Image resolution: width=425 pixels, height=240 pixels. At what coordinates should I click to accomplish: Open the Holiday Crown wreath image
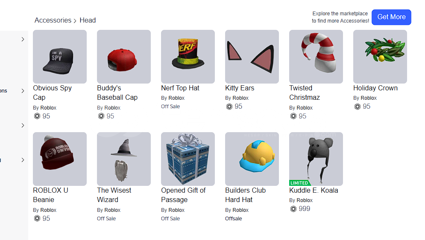pos(380,57)
